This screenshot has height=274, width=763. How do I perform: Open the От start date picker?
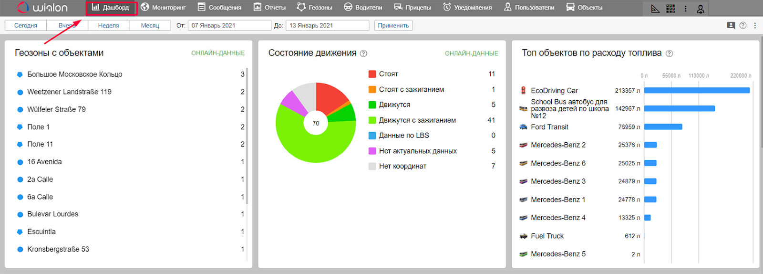coord(229,25)
